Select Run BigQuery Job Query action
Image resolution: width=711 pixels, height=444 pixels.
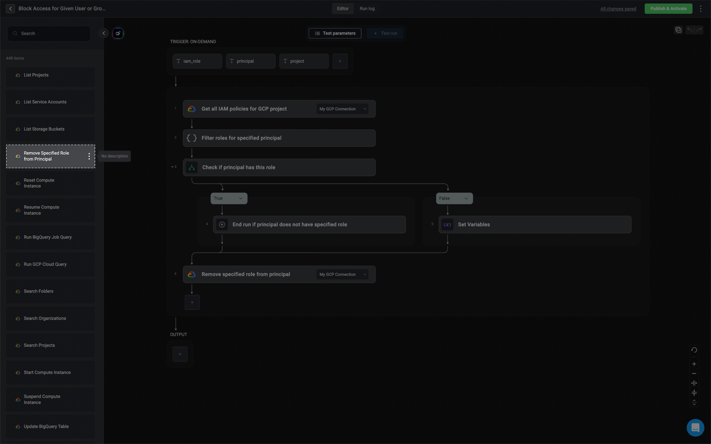50,237
